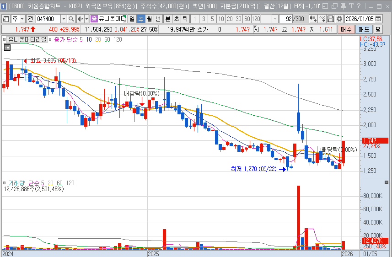Click the current price tag 1,747 on axis
Screen dimensions: 392x257
pos(375,140)
